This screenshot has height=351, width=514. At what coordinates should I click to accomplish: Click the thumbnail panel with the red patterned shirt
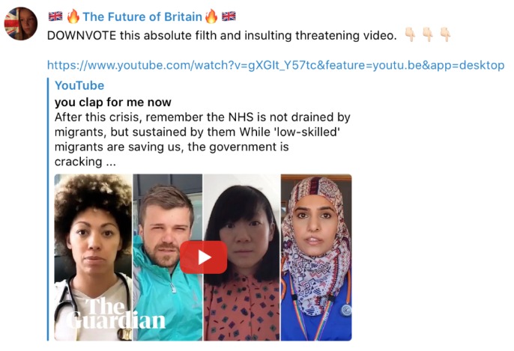[242, 257]
